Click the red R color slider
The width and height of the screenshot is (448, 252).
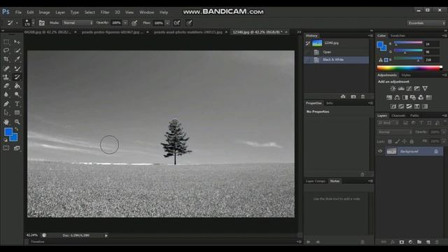click(x=408, y=43)
